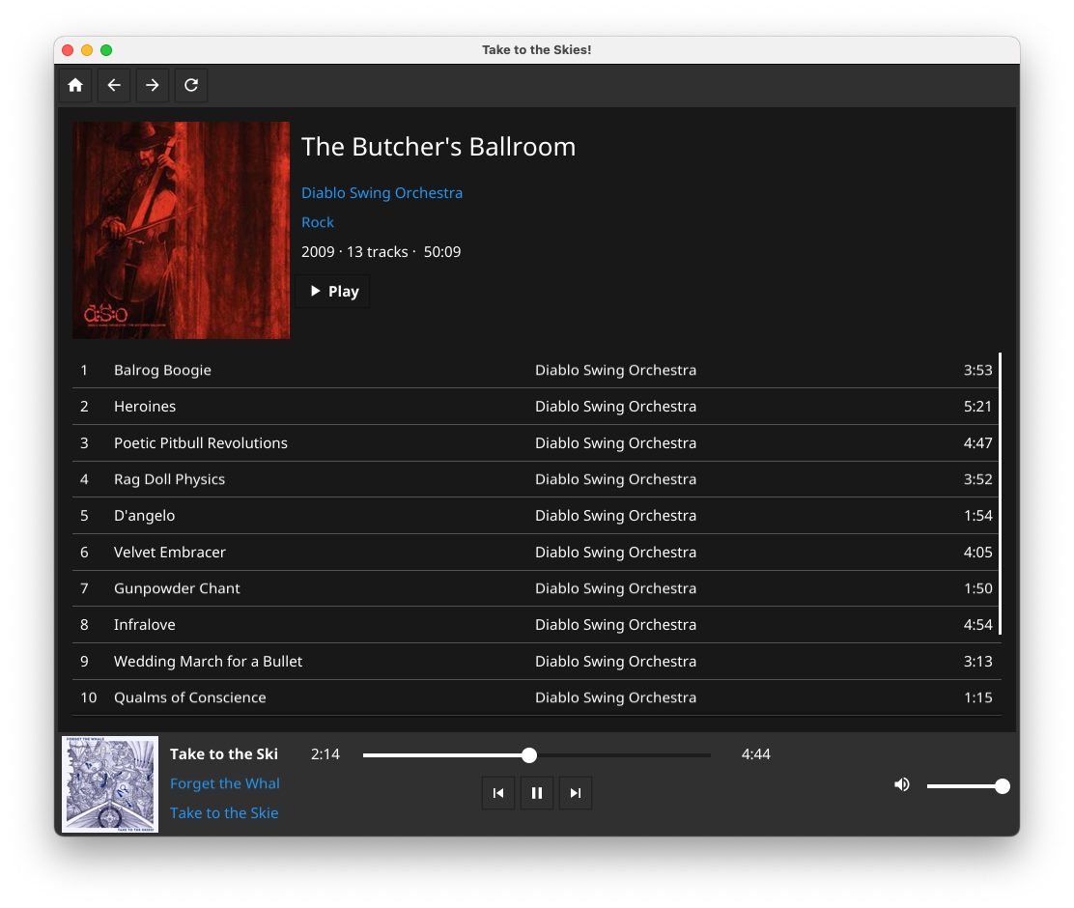
Task: Click the volume slider handle
Action: (1003, 786)
